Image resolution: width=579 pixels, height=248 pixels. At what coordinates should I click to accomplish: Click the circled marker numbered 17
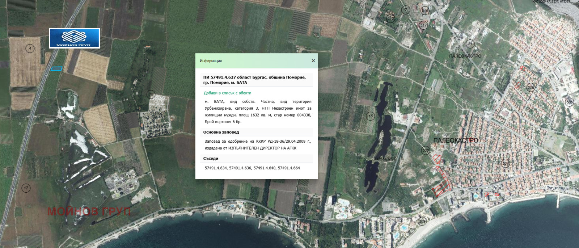pyautogui.click(x=26, y=188)
